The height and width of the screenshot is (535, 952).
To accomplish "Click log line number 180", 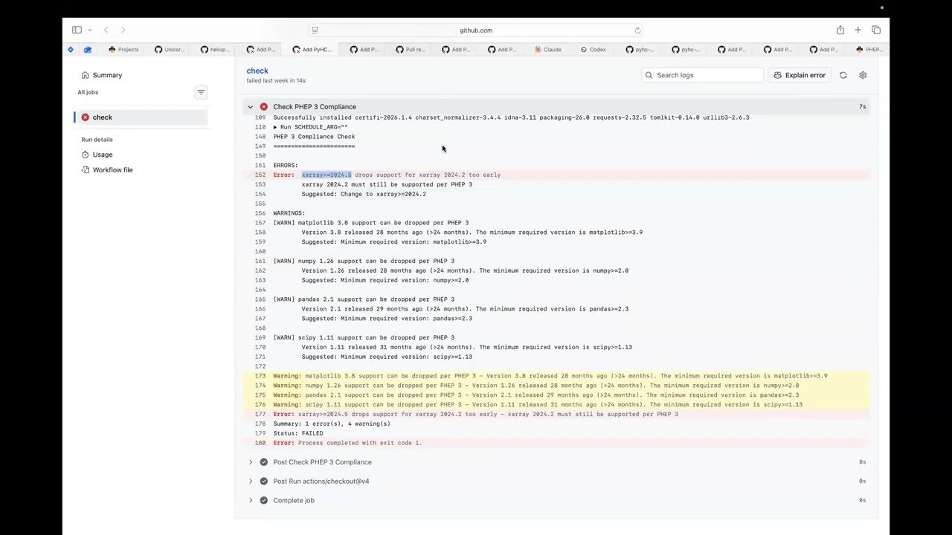I will point(260,444).
